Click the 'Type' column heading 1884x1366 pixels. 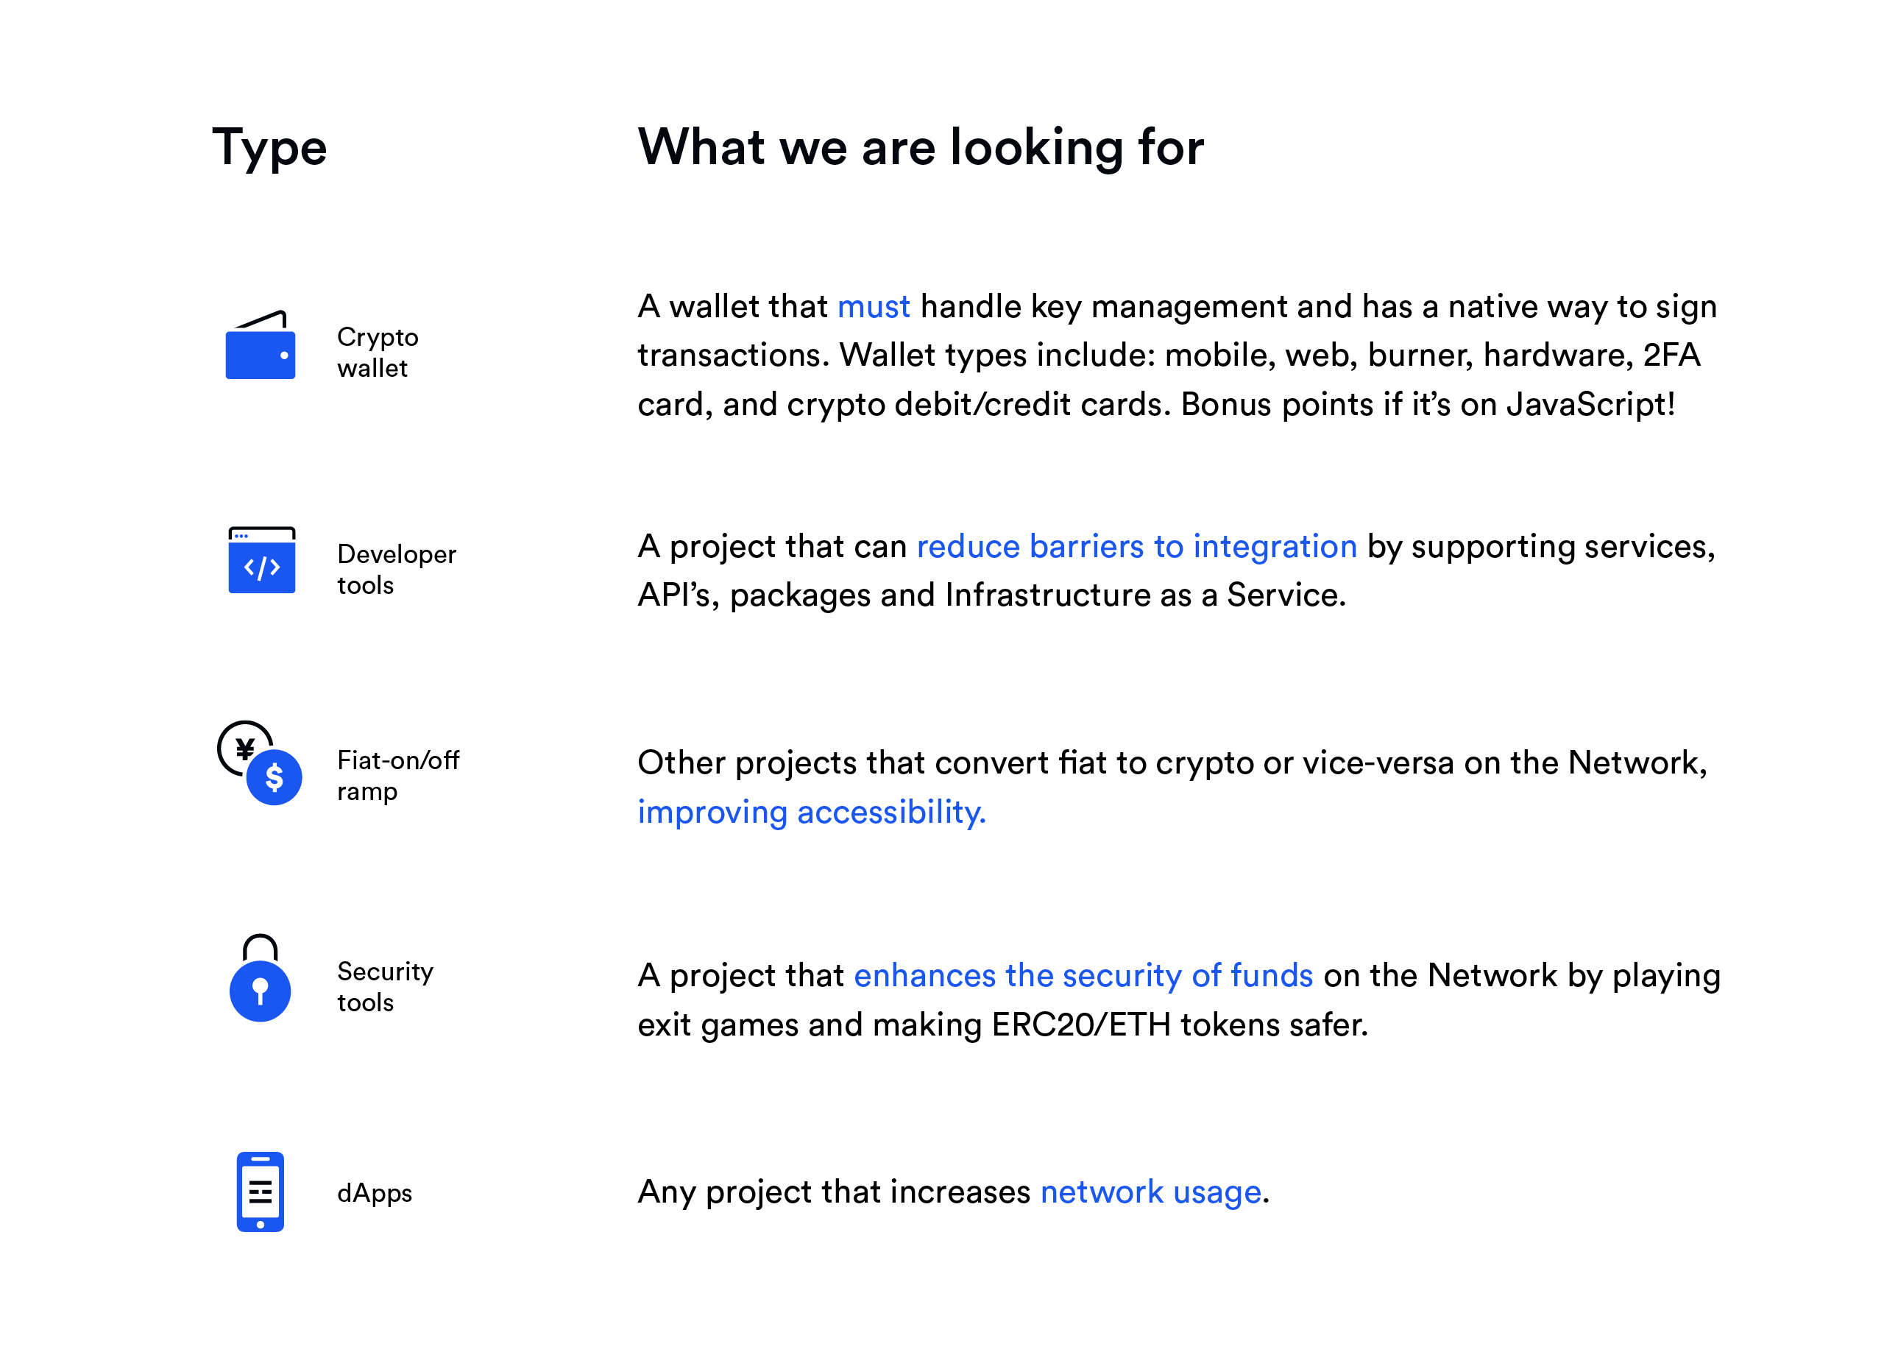tap(270, 148)
